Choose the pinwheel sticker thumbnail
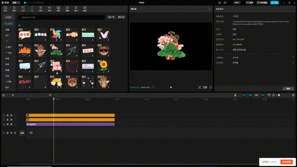Viewport: 297px width, 167px height. point(56,35)
